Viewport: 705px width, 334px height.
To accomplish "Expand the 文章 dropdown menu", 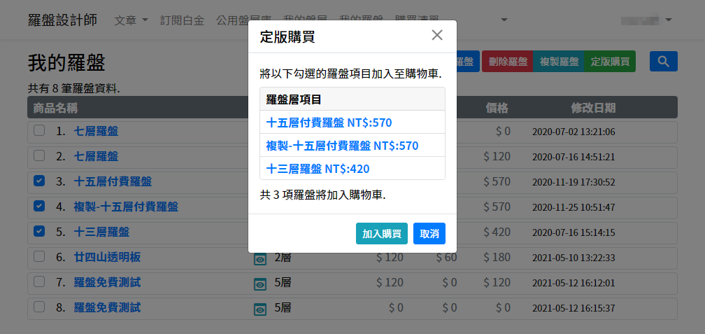I will coord(131,20).
